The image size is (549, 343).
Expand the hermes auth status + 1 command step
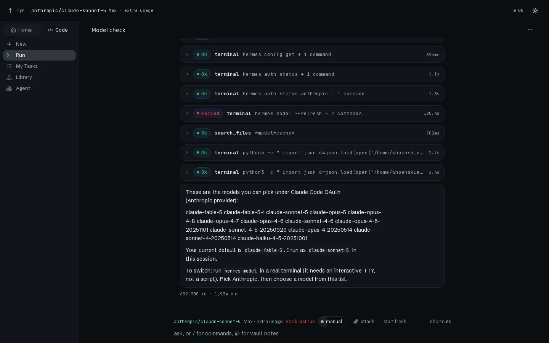pos(312,74)
